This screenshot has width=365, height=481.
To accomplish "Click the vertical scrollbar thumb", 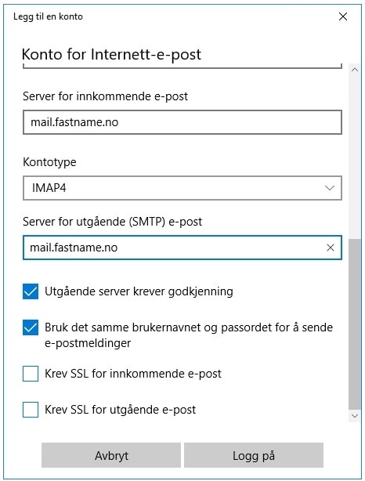I will click(355, 324).
